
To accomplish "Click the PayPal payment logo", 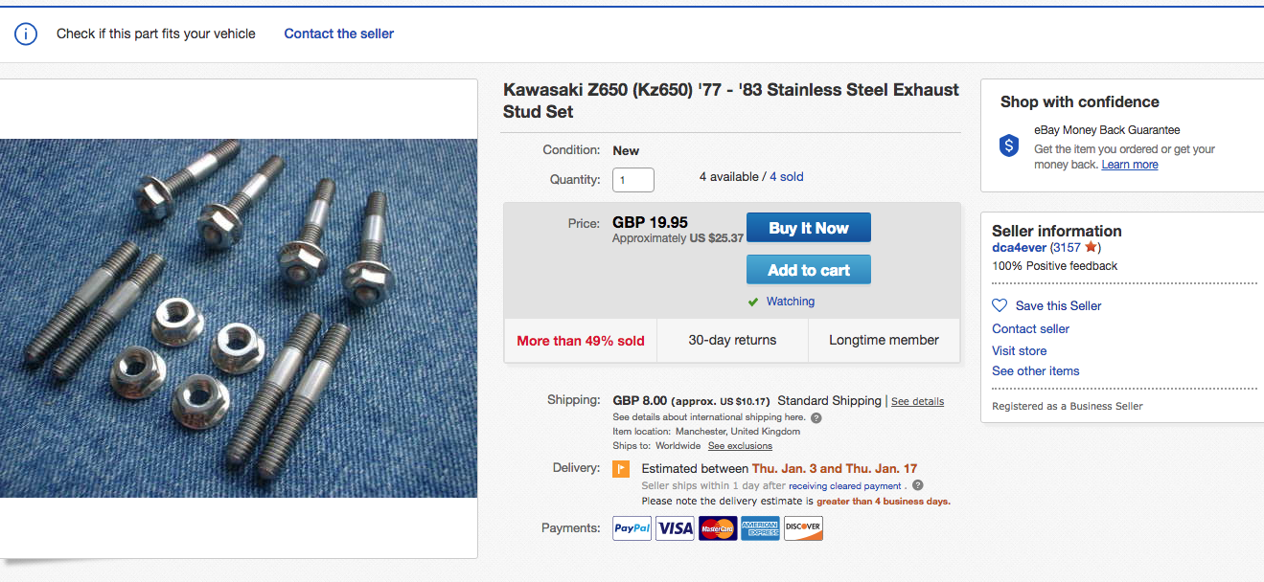I will [x=632, y=528].
